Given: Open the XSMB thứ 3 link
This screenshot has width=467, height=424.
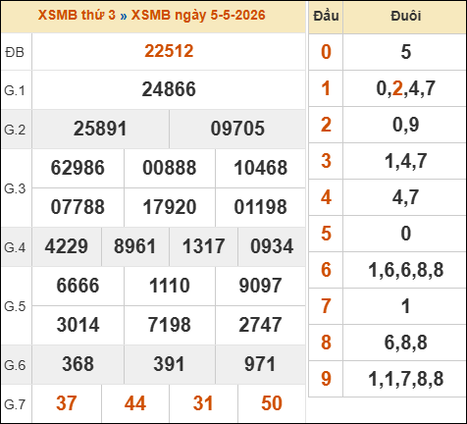Looking at the screenshot, I should tap(77, 15).
